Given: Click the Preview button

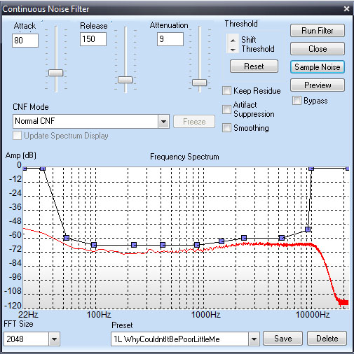Looking at the screenshot, I should click(318, 85).
